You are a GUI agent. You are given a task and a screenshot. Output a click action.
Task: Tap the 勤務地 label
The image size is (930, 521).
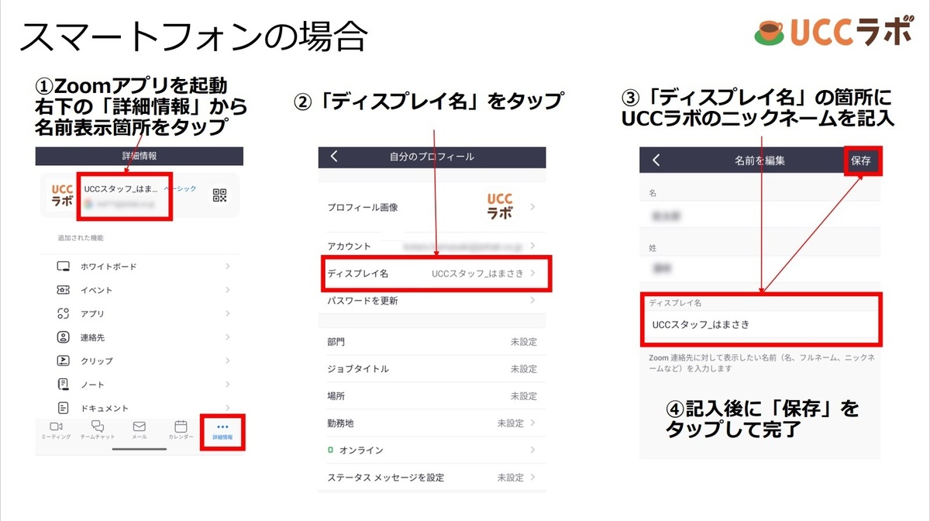[340, 423]
